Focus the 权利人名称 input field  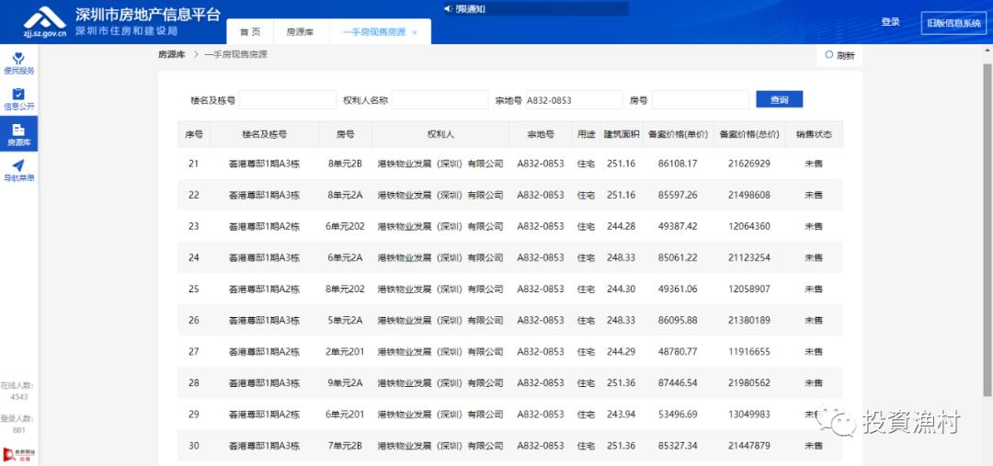pos(440,99)
